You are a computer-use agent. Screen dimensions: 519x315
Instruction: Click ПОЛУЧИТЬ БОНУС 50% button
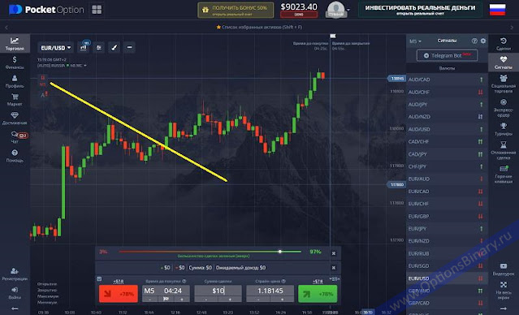click(236, 10)
